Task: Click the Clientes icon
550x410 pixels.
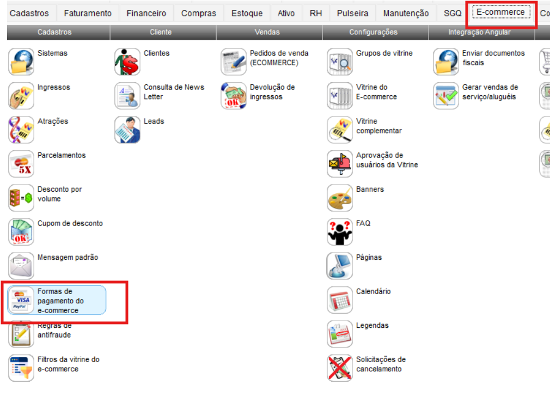Action: coord(127,62)
